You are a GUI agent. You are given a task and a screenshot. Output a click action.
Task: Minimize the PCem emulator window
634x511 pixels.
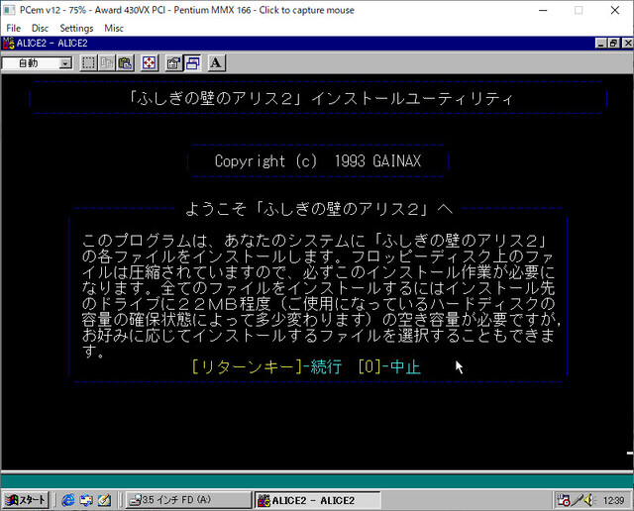tap(543, 10)
